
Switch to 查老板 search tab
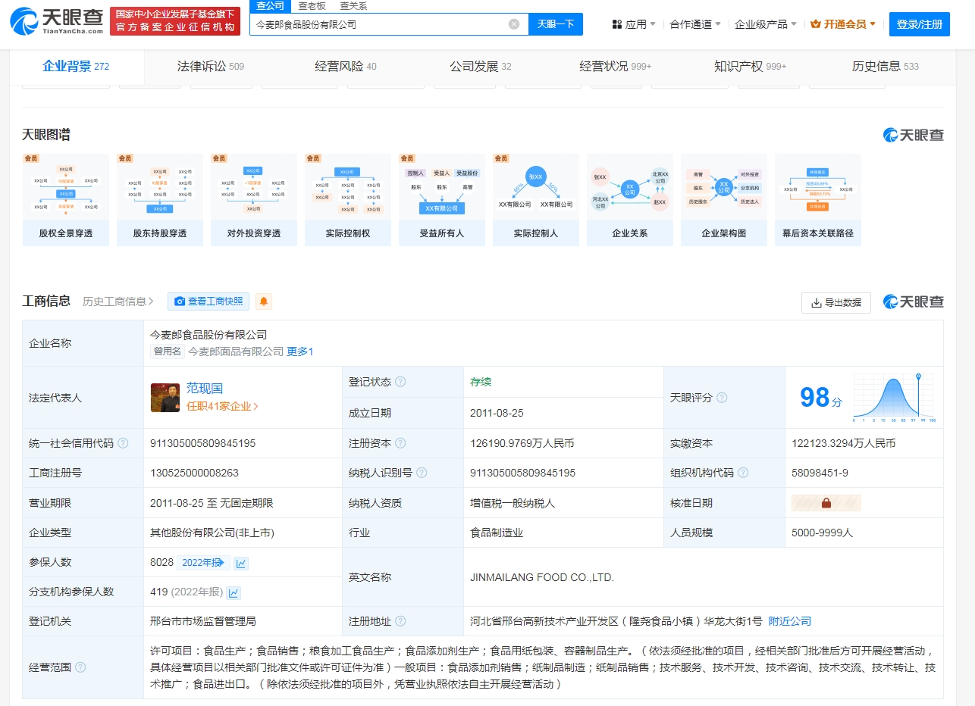coord(312,6)
